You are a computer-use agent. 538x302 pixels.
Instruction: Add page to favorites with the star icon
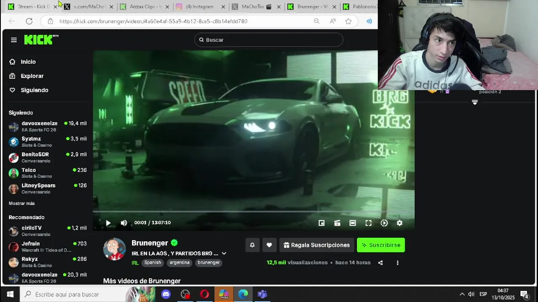click(348, 21)
